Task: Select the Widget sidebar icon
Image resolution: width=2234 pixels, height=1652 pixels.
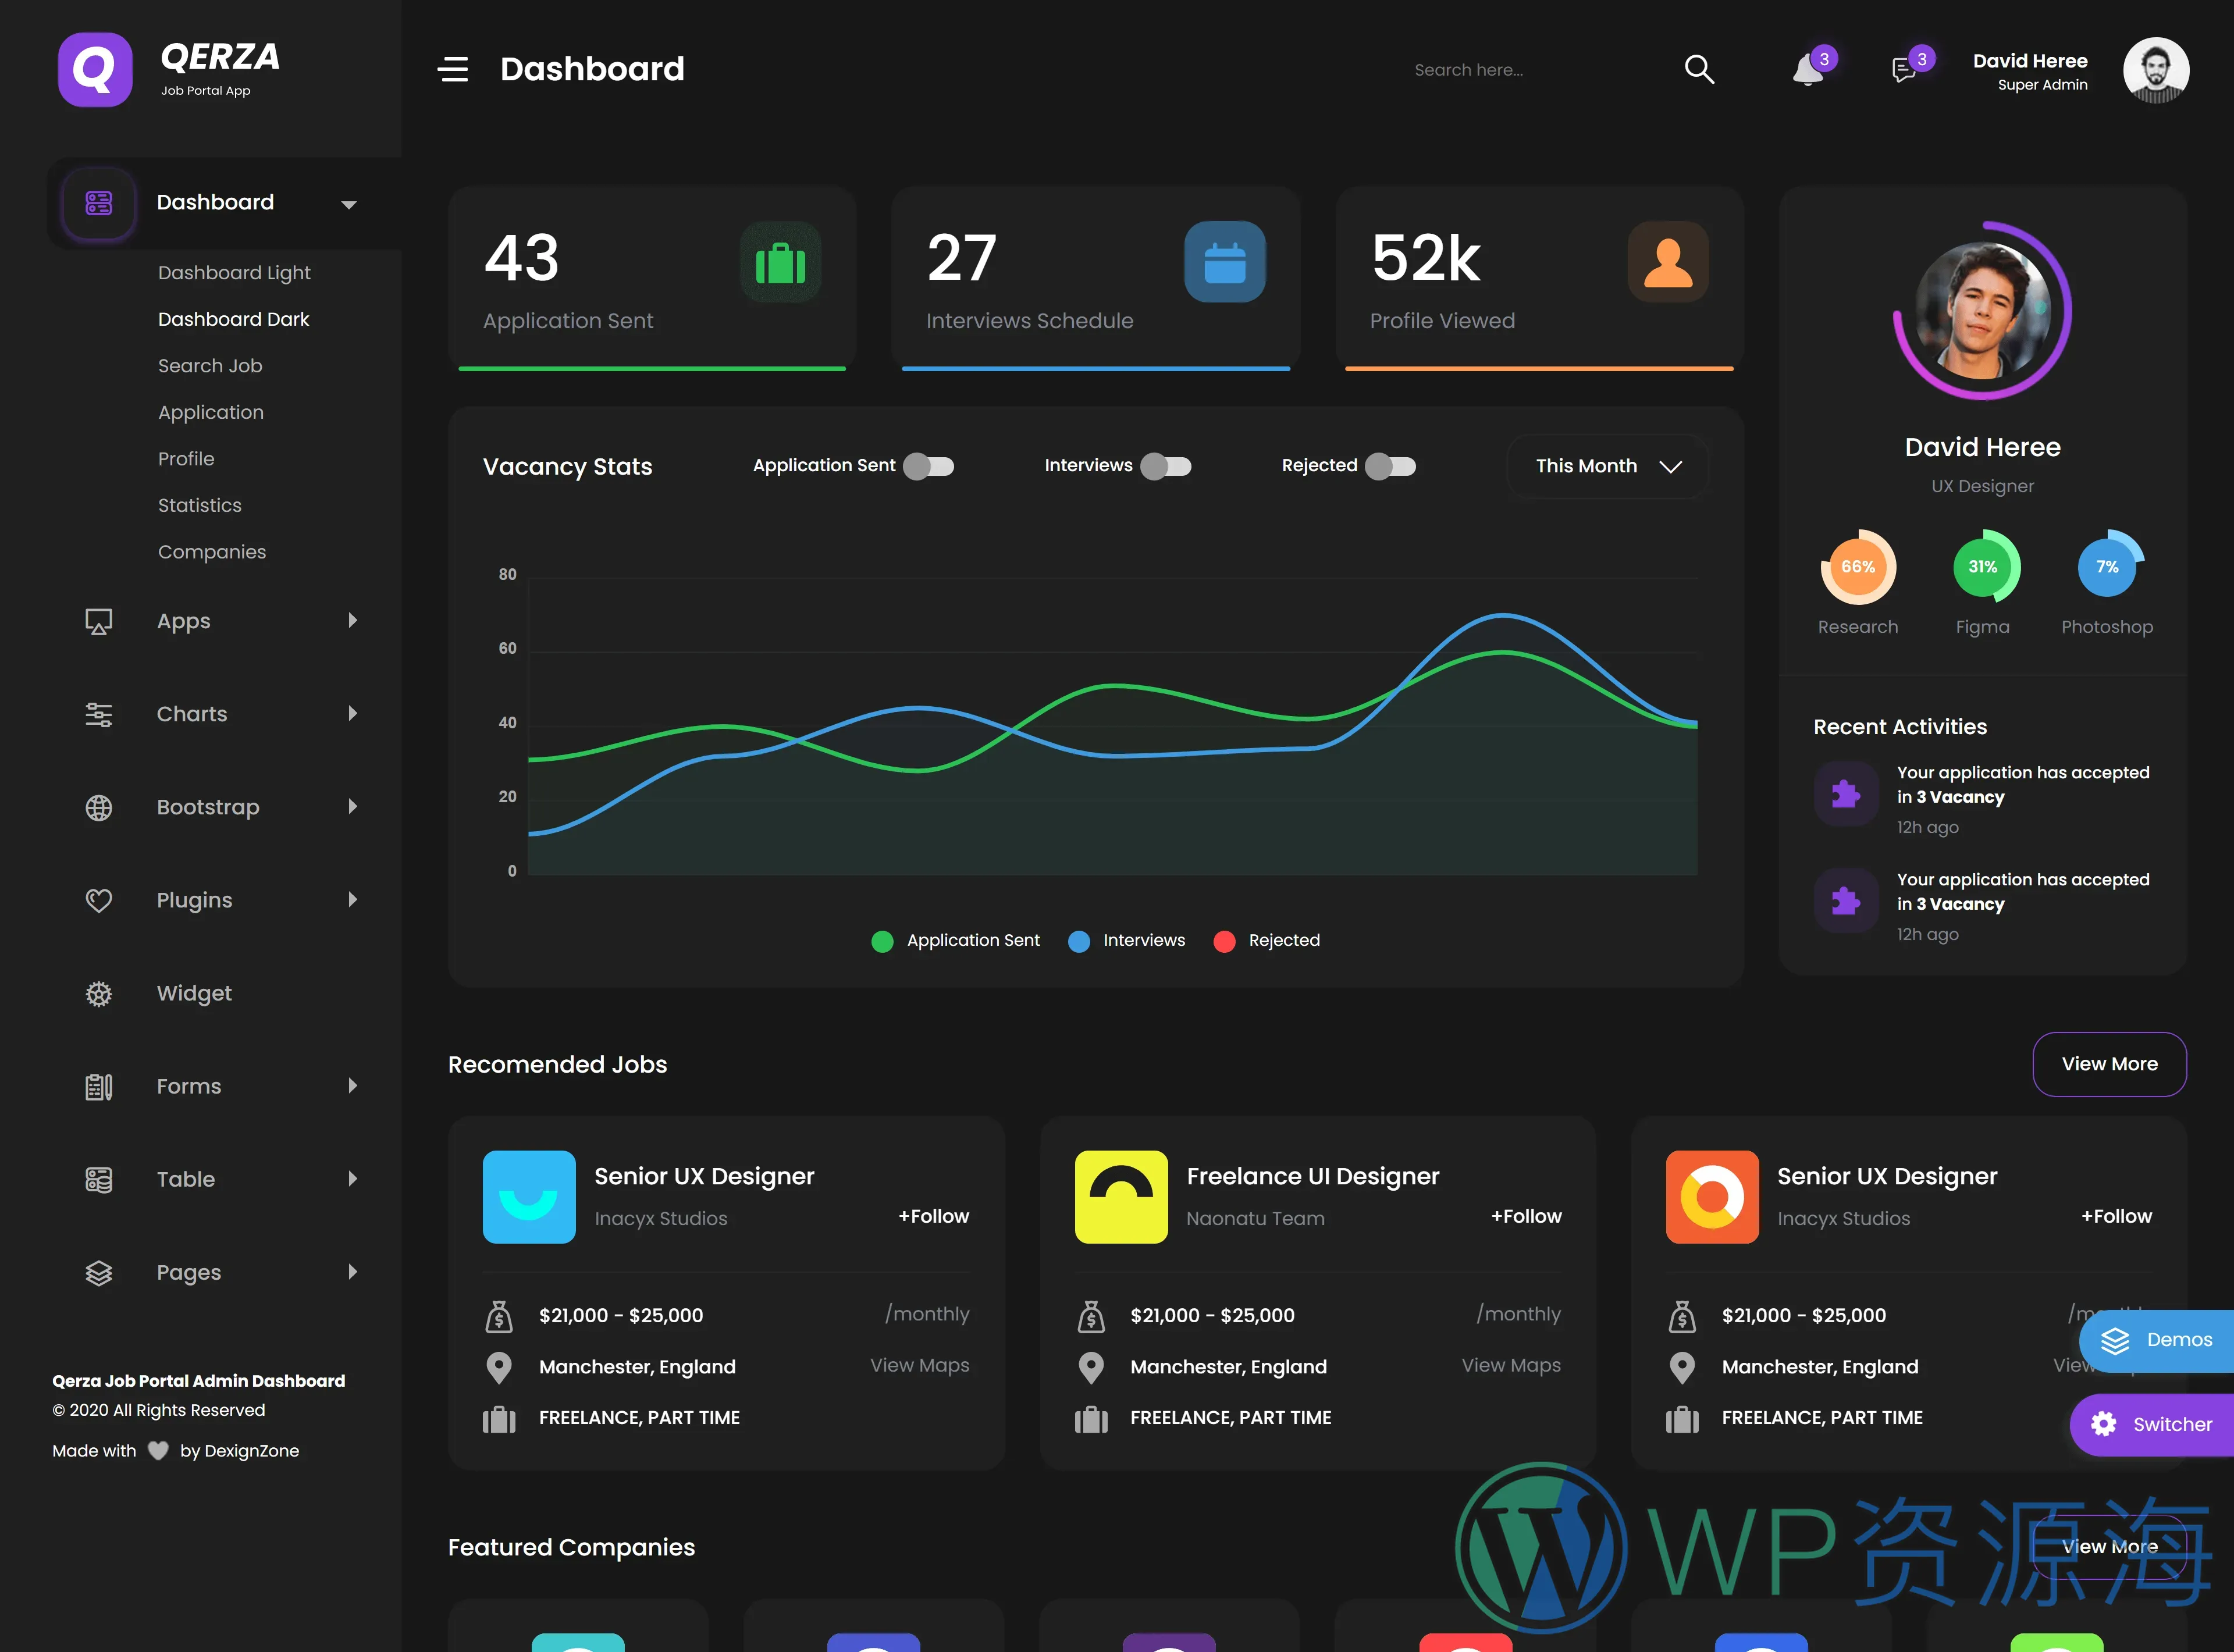Action: (x=98, y=993)
